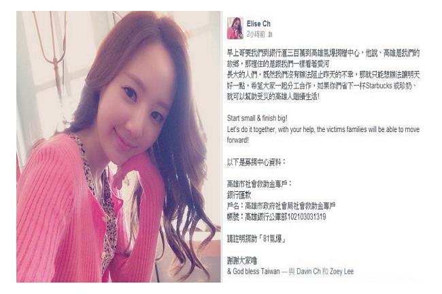442x294 pixels.
Task: Click the post's first Chinese line starting 早上哥
Action: (x=323, y=53)
